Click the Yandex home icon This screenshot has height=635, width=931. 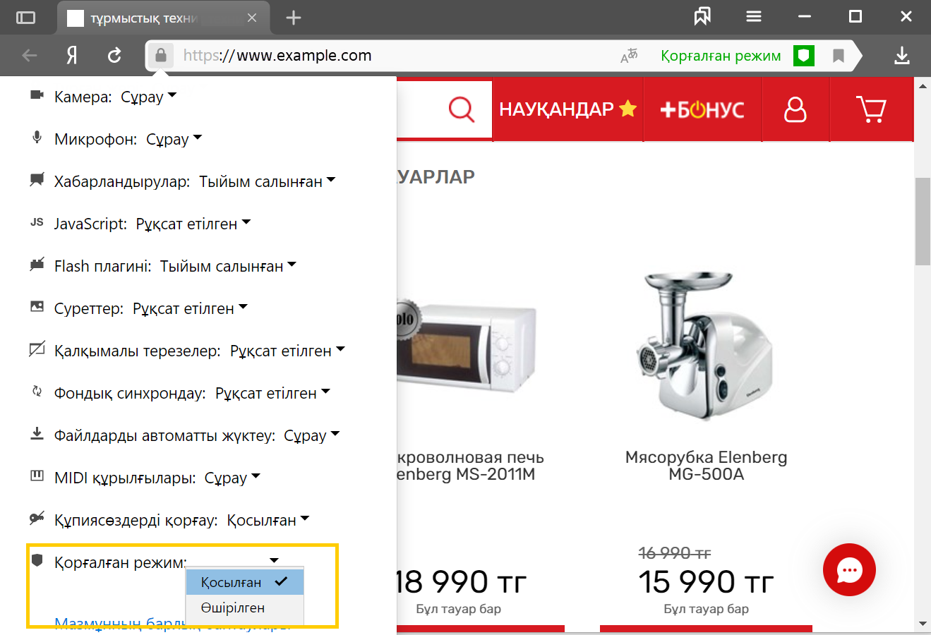click(x=72, y=56)
